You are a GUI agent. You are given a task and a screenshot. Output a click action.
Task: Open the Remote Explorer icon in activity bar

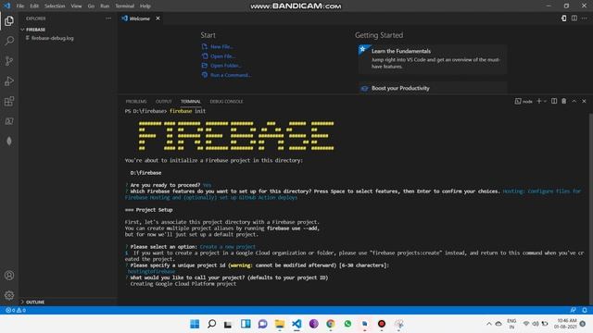9,121
